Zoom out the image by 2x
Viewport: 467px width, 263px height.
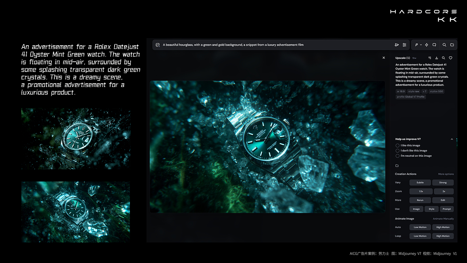[444, 191]
